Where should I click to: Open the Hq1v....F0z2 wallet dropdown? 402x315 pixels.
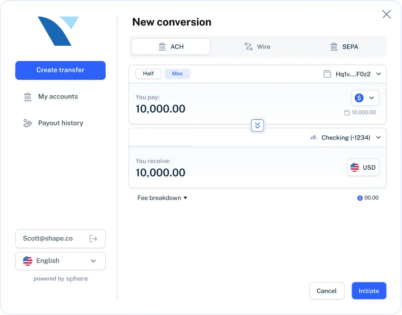[x=352, y=74]
